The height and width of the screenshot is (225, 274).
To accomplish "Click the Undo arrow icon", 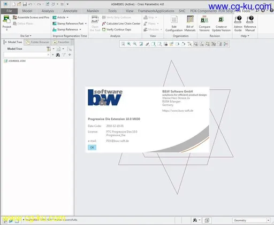I will pos(31,4).
